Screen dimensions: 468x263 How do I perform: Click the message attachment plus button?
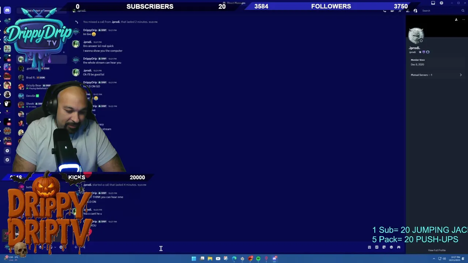76,247
